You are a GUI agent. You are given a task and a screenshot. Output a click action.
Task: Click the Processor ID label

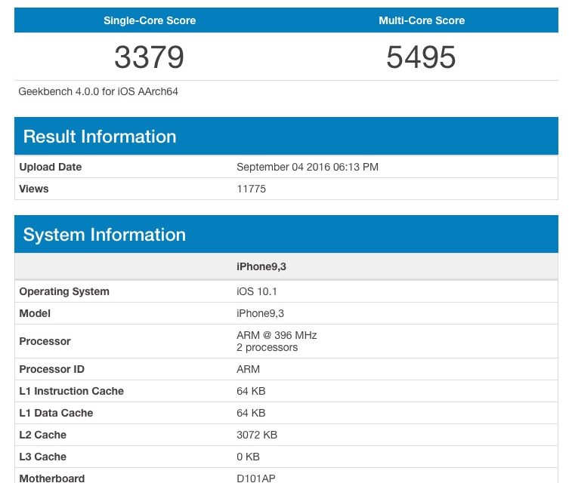(52, 369)
